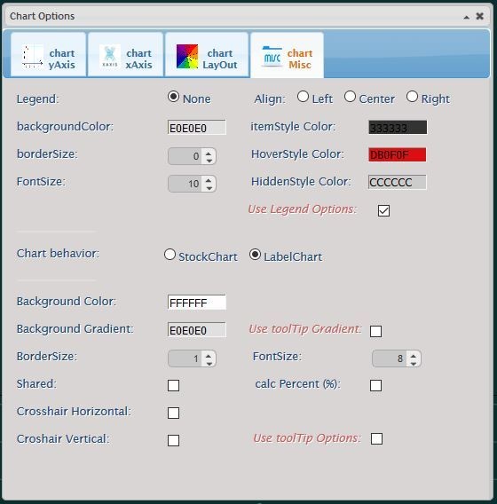Click the Misc folder icon
This screenshot has height=504, width=497.
(272, 57)
